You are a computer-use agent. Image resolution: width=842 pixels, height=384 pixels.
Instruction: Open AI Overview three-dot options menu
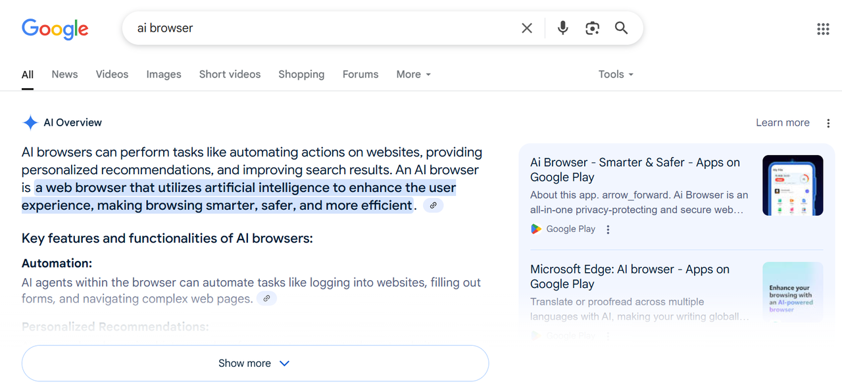coord(828,123)
